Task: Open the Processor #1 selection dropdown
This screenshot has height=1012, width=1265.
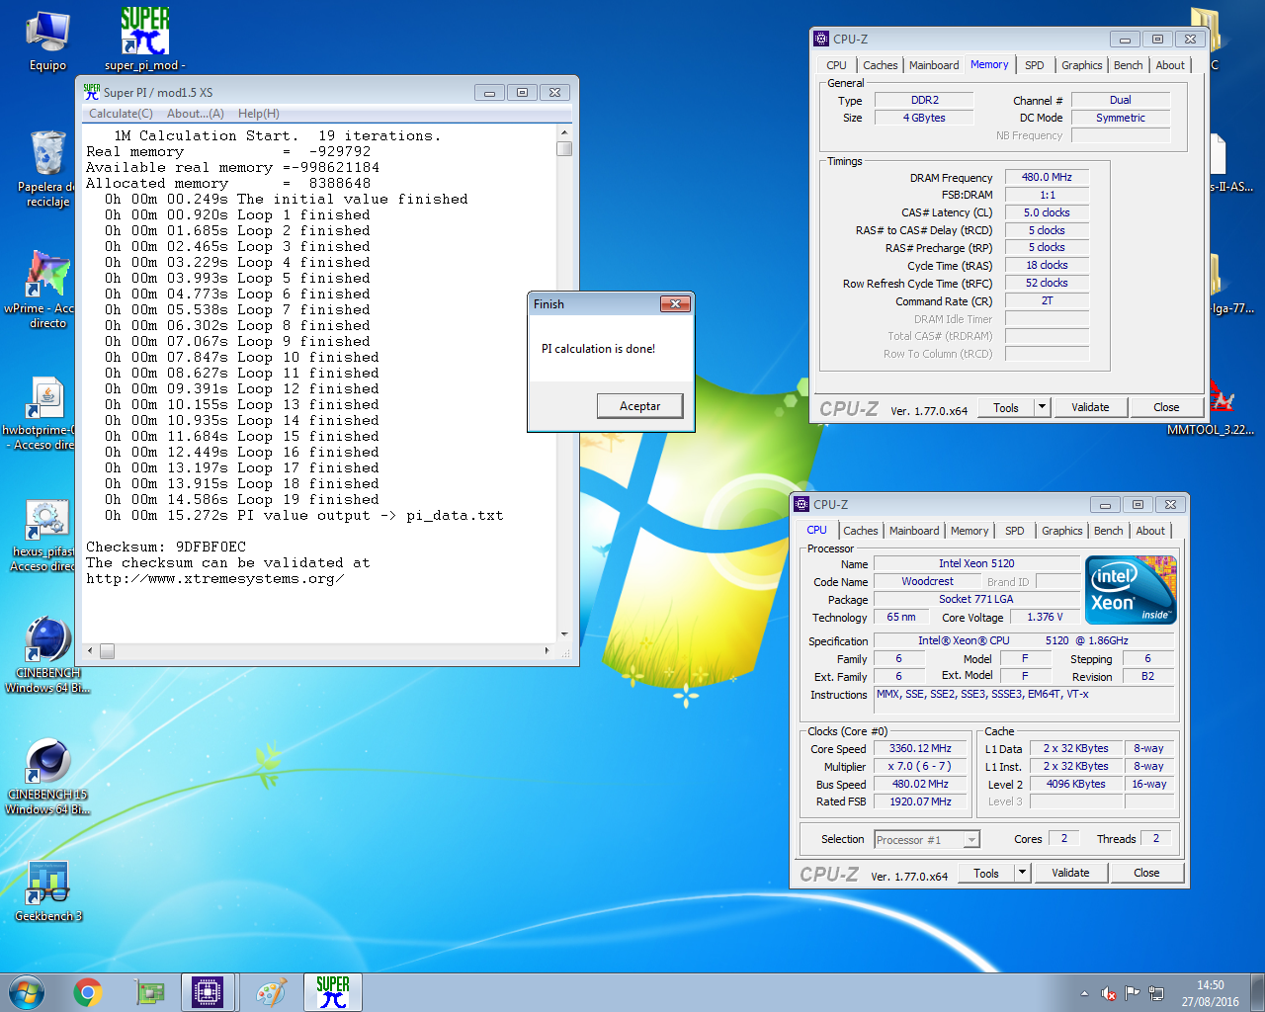Action: pyautogui.click(x=927, y=840)
